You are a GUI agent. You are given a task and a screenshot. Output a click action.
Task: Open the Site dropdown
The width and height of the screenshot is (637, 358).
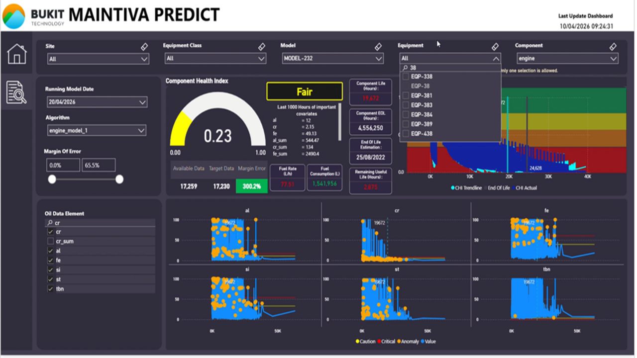click(x=98, y=59)
